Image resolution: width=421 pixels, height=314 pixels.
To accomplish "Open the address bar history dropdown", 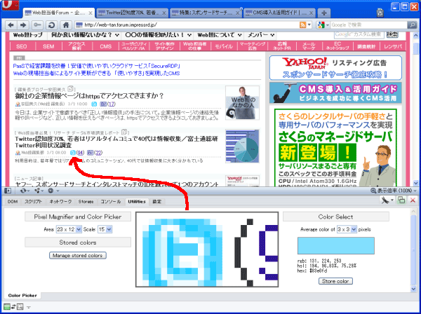I will pos(309,25).
